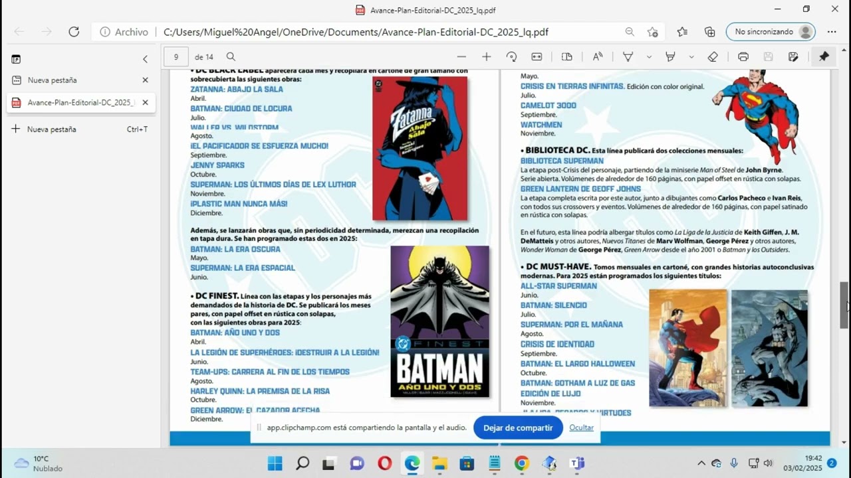Open Windows taskbar search
The image size is (851, 478).
(303, 463)
